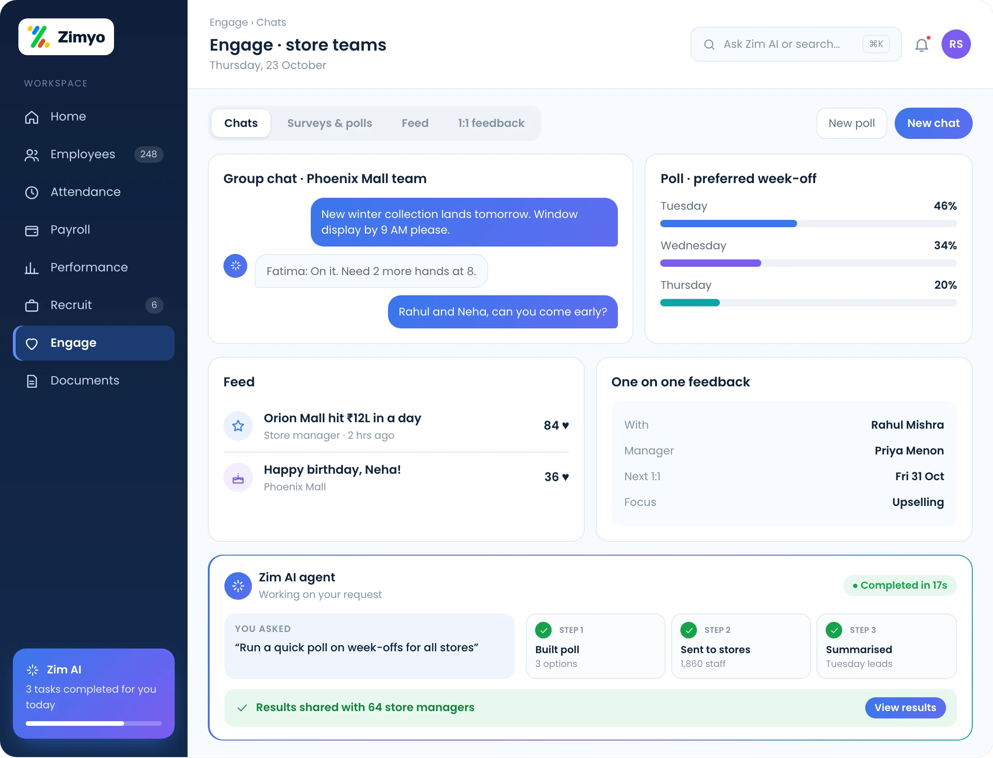
Task: Like the Happy birthday post, 36 hearts
Action: click(557, 477)
